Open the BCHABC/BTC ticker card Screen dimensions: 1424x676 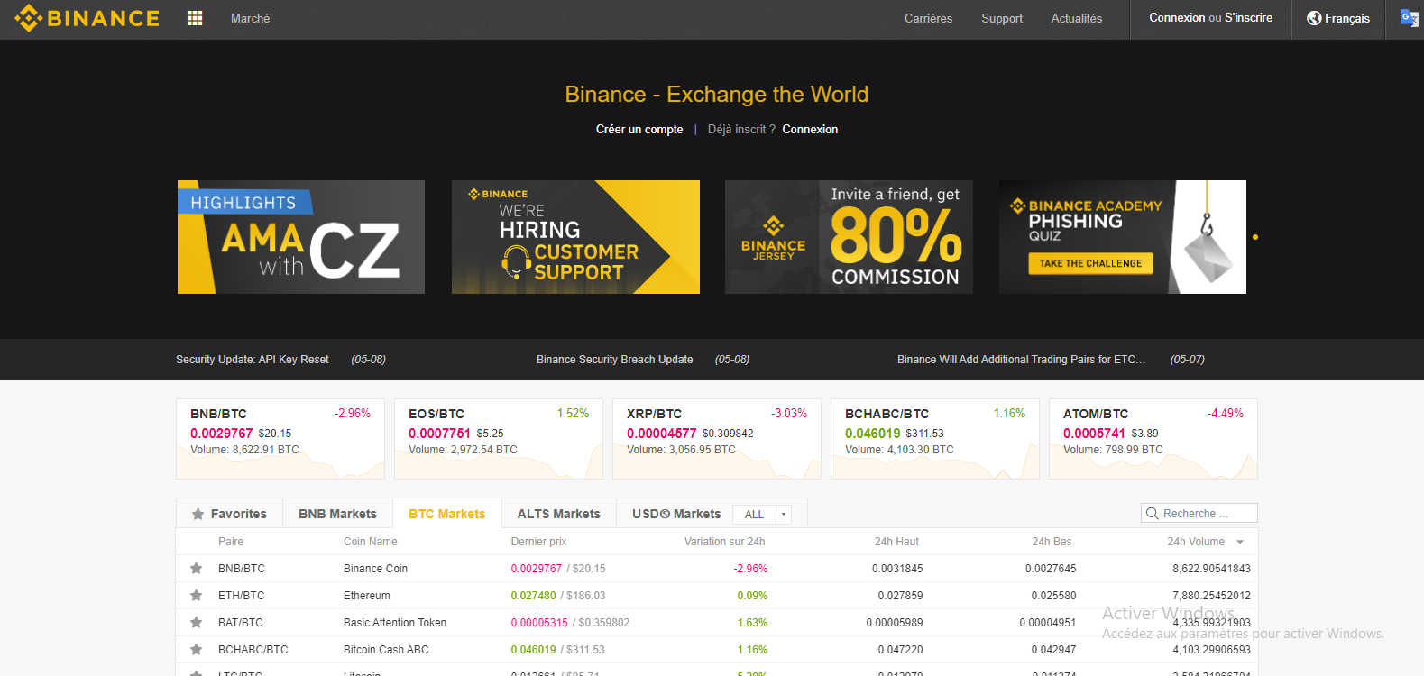935,439
